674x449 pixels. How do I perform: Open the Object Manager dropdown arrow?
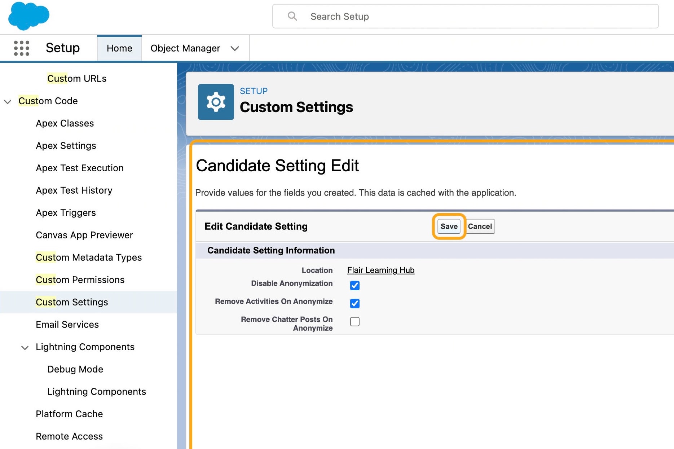pos(235,48)
